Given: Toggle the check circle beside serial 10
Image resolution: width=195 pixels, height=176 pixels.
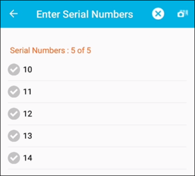Looking at the screenshot, I should click(x=14, y=70).
